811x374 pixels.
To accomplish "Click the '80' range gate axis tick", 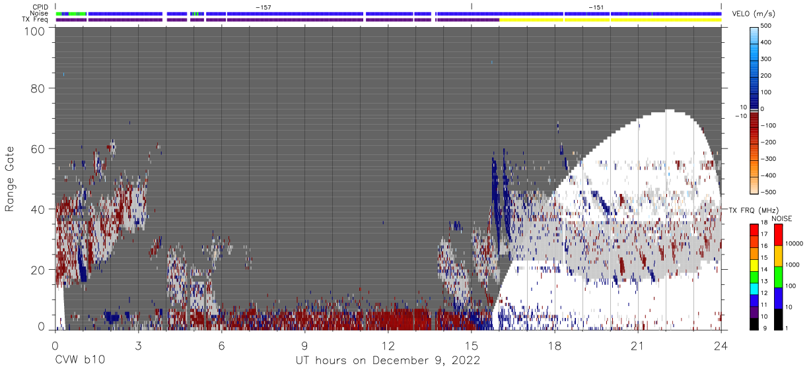I will point(38,88).
